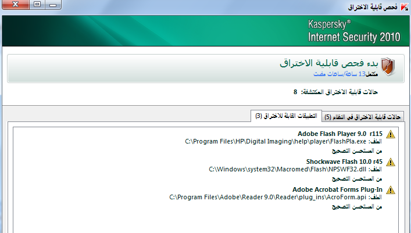This screenshot has width=411, height=233.
Task: Switch to the system vulnerabilities tab (5)
Action: (363, 117)
